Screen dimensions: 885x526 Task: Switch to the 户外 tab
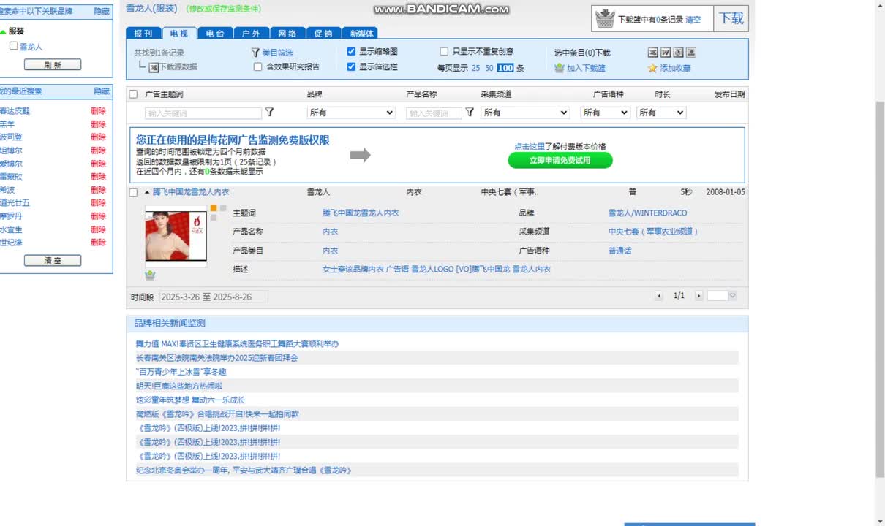pos(251,33)
